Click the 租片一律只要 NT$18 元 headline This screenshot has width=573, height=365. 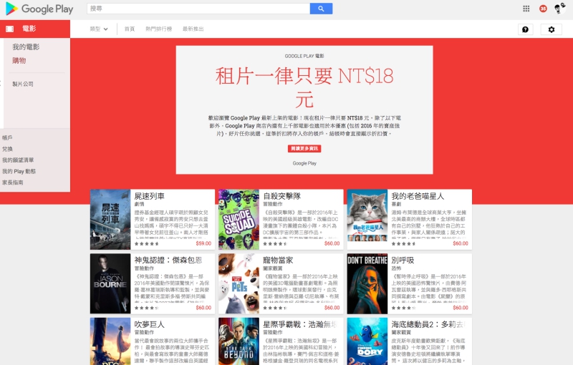tap(304, 88)
